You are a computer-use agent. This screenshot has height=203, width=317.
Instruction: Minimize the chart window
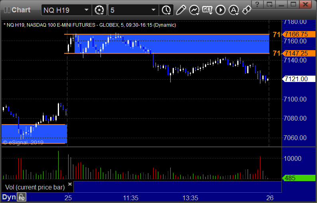pos(282,4)
